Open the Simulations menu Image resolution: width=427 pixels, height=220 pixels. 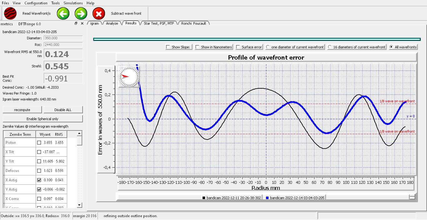tap(73, 3)
